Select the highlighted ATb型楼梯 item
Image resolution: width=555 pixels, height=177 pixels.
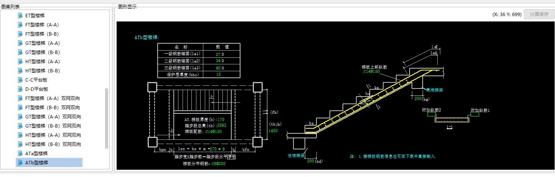(x=49, y=163)
